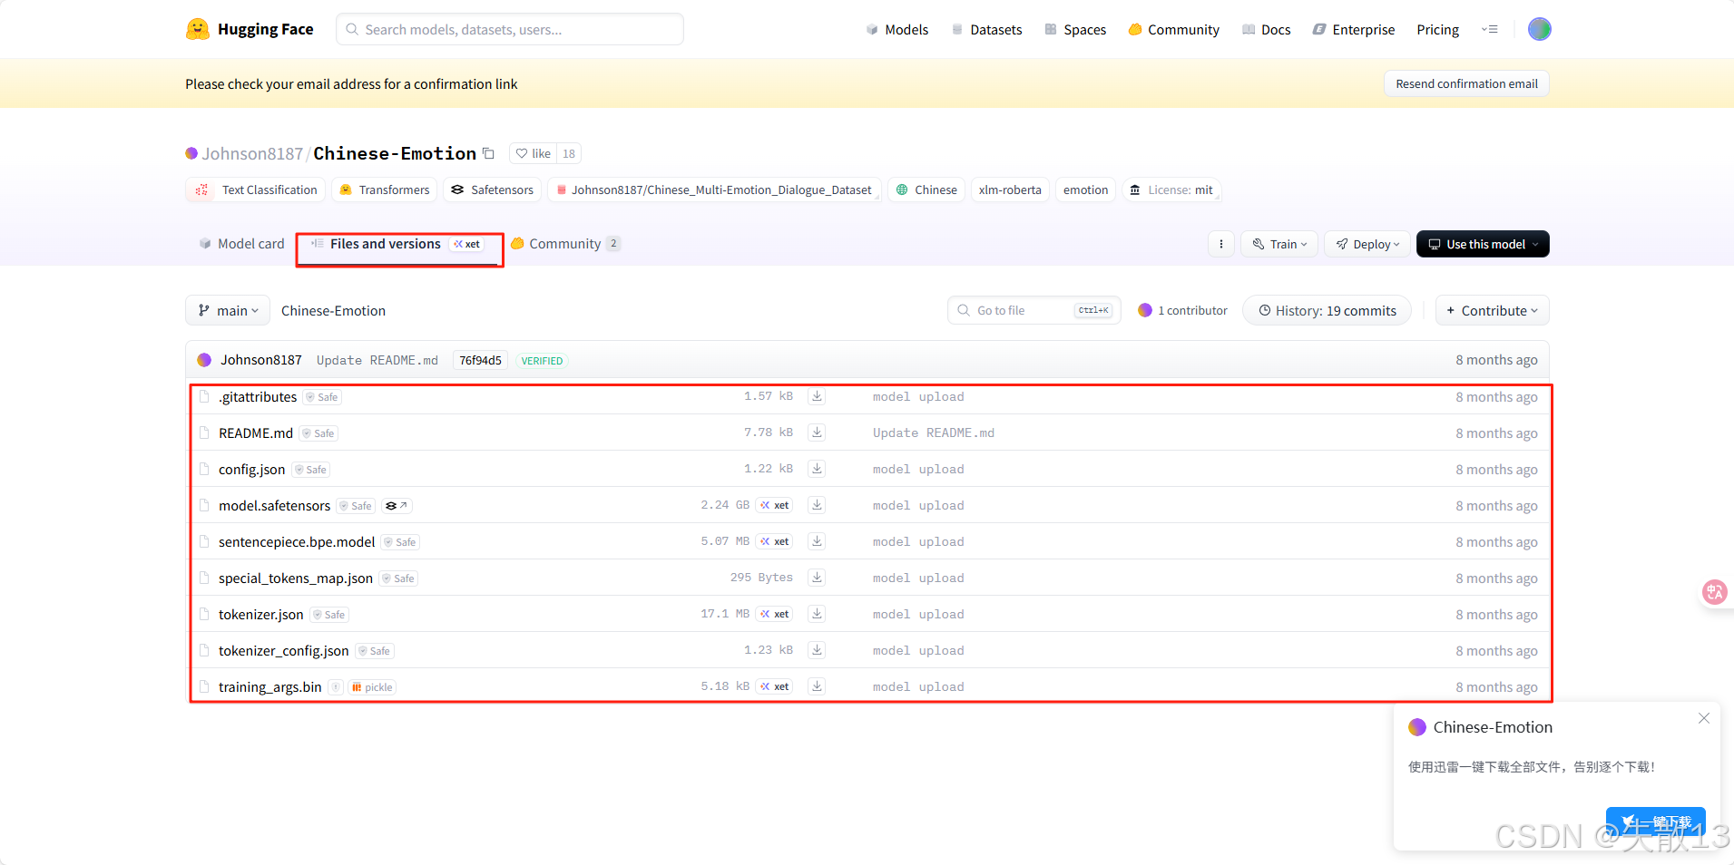Open the Chinese_Multi-Emotion_Dialogue_Dataset tag

714,190
